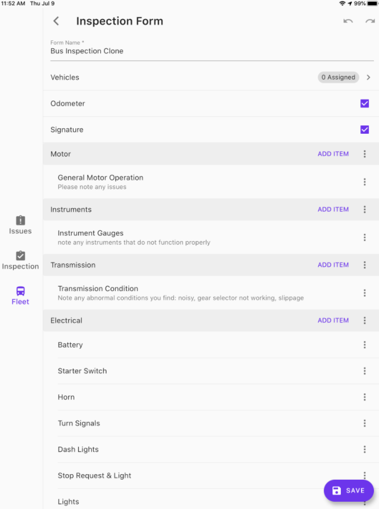The image size is (379, 509).
Task: Toggle the Signature checkbox
Action: (364, 130)
